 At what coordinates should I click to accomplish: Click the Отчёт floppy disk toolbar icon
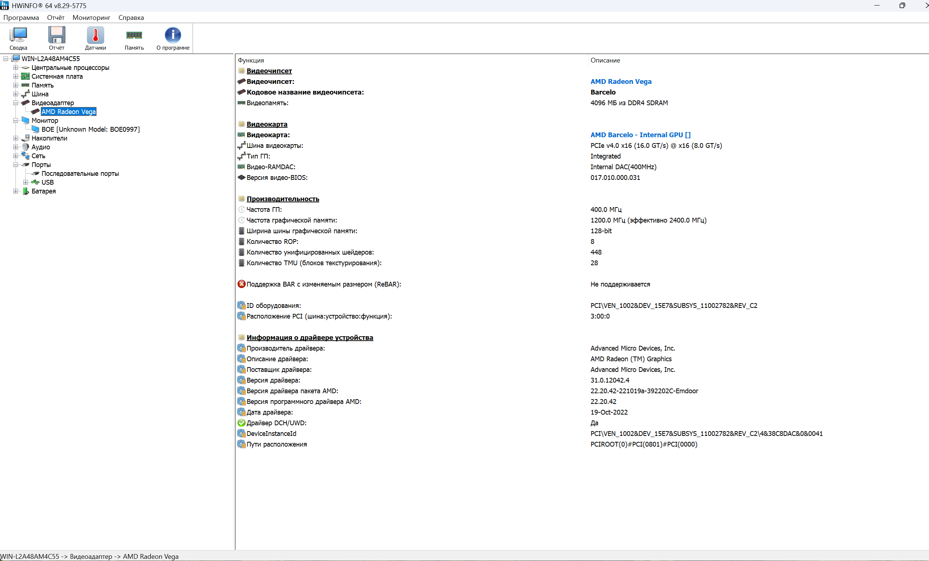coord(57,35)
